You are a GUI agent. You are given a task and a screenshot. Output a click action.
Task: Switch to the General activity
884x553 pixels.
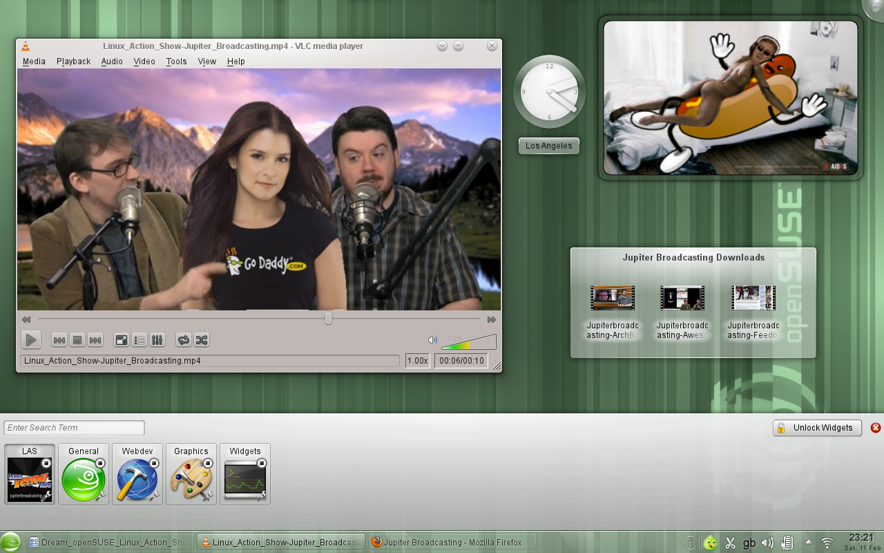84,474
